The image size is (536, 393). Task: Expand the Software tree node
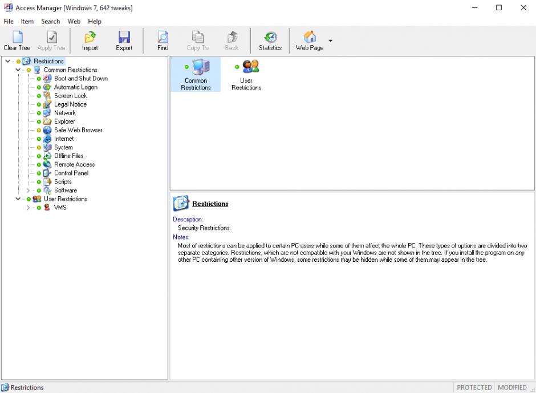click(29, 191)
